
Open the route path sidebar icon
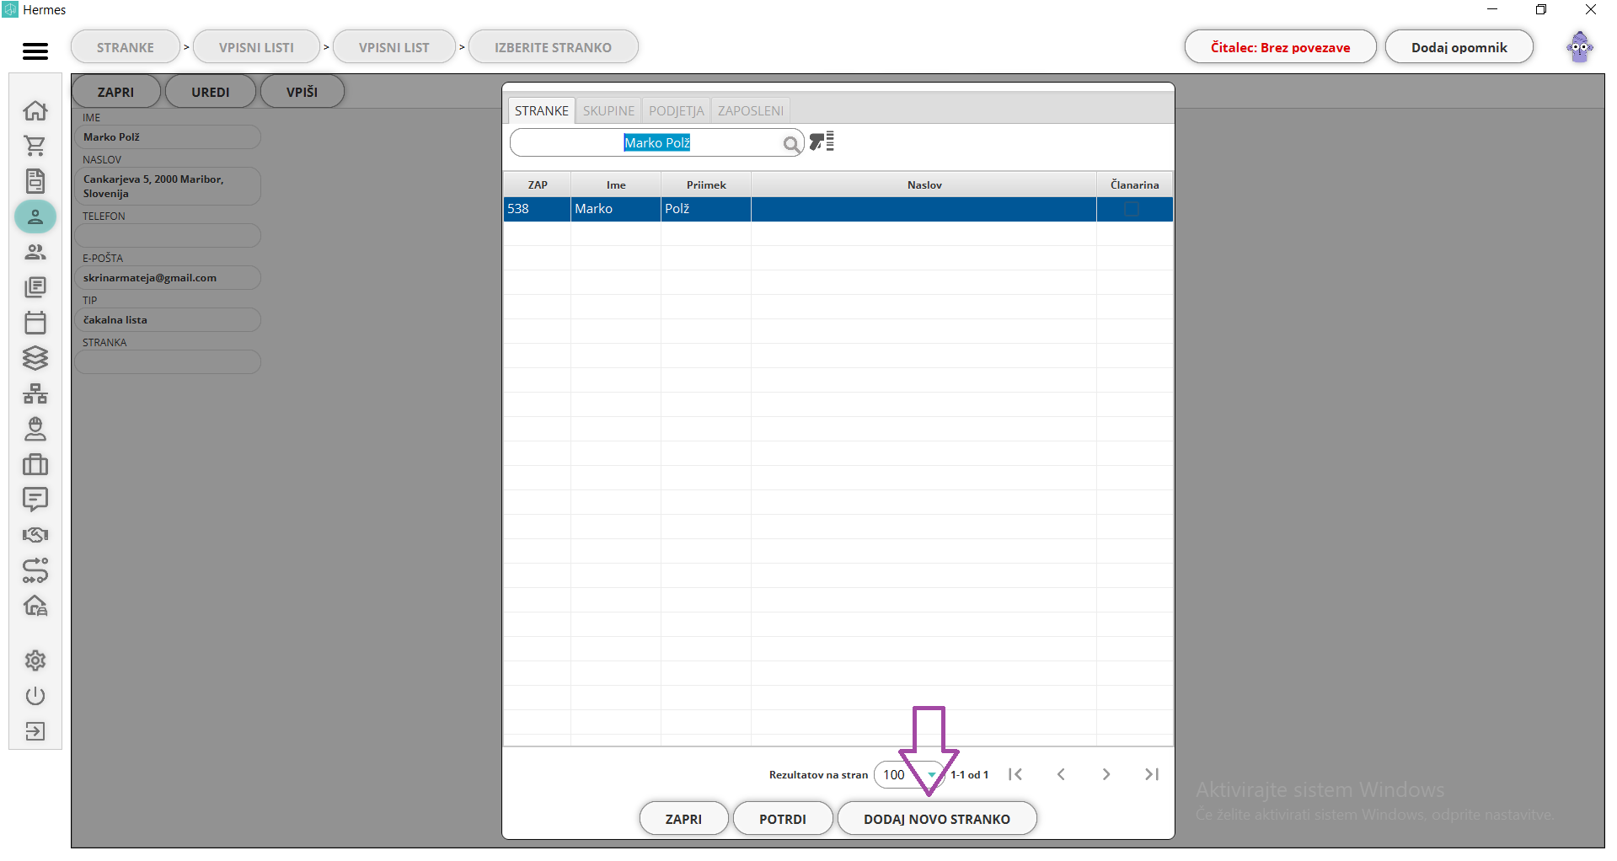(35, 570)
